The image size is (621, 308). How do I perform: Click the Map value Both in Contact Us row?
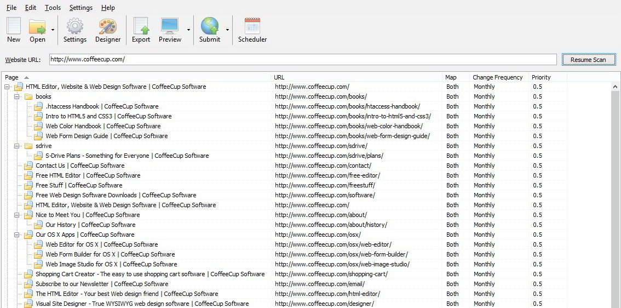tap(452, 166)
